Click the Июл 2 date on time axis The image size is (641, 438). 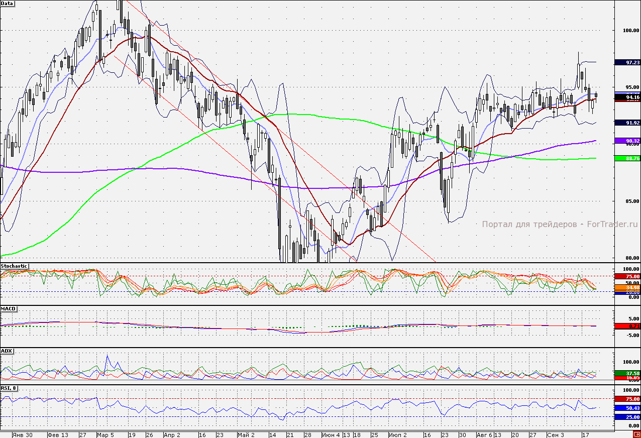(x=399, y=434)
